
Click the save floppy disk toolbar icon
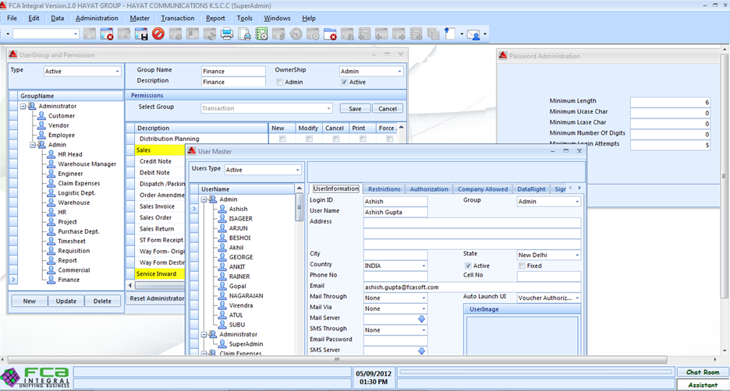click(x=141, y=34)
